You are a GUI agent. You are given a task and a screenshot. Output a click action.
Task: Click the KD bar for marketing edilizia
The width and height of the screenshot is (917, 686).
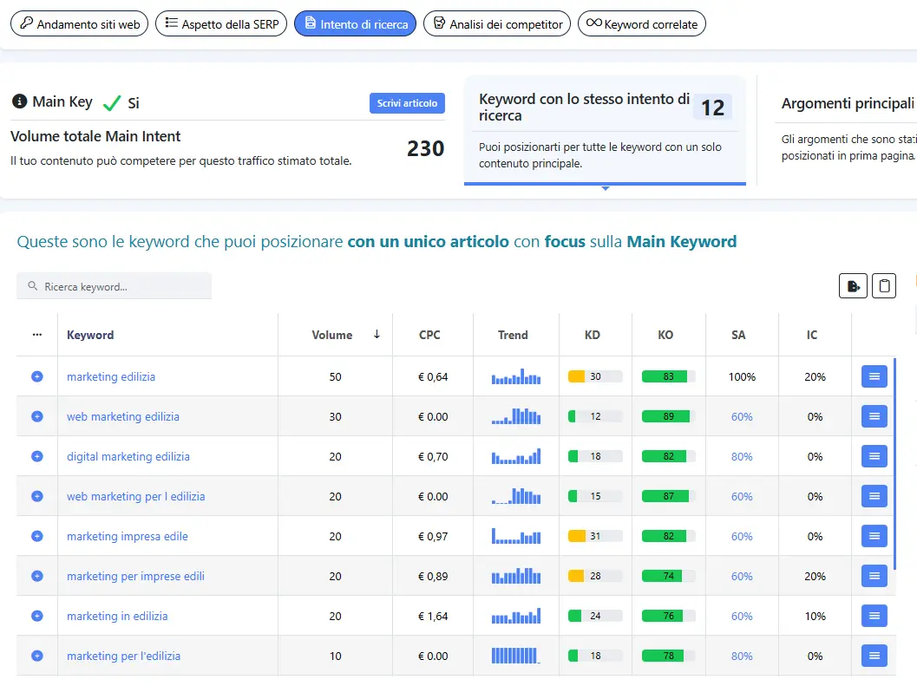tap(595, 376)
